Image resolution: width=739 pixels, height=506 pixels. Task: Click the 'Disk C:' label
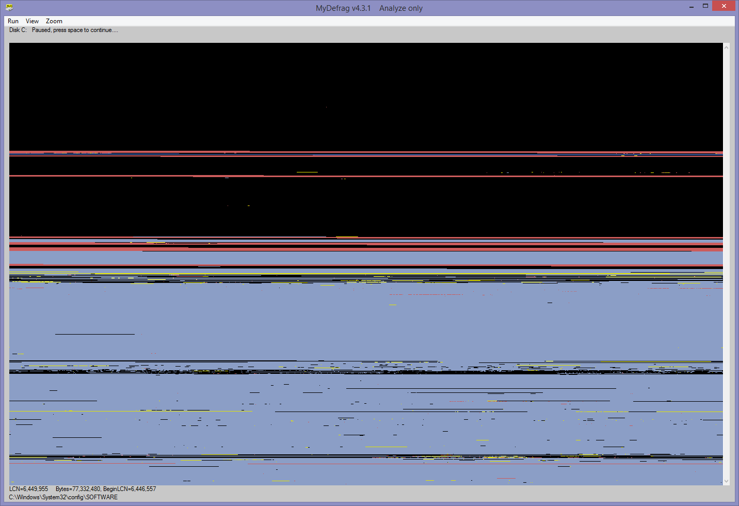tap(18, 30)
